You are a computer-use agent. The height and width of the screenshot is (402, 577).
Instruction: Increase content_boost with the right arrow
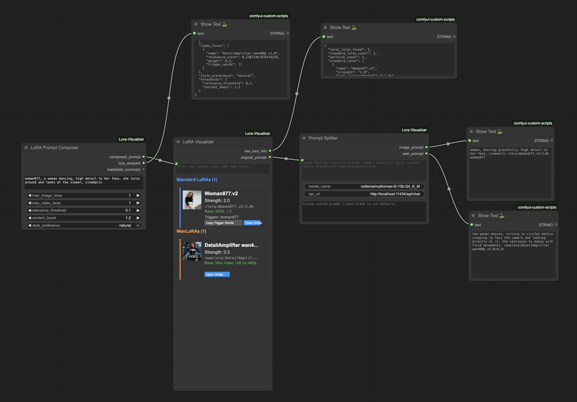[138, 218]
